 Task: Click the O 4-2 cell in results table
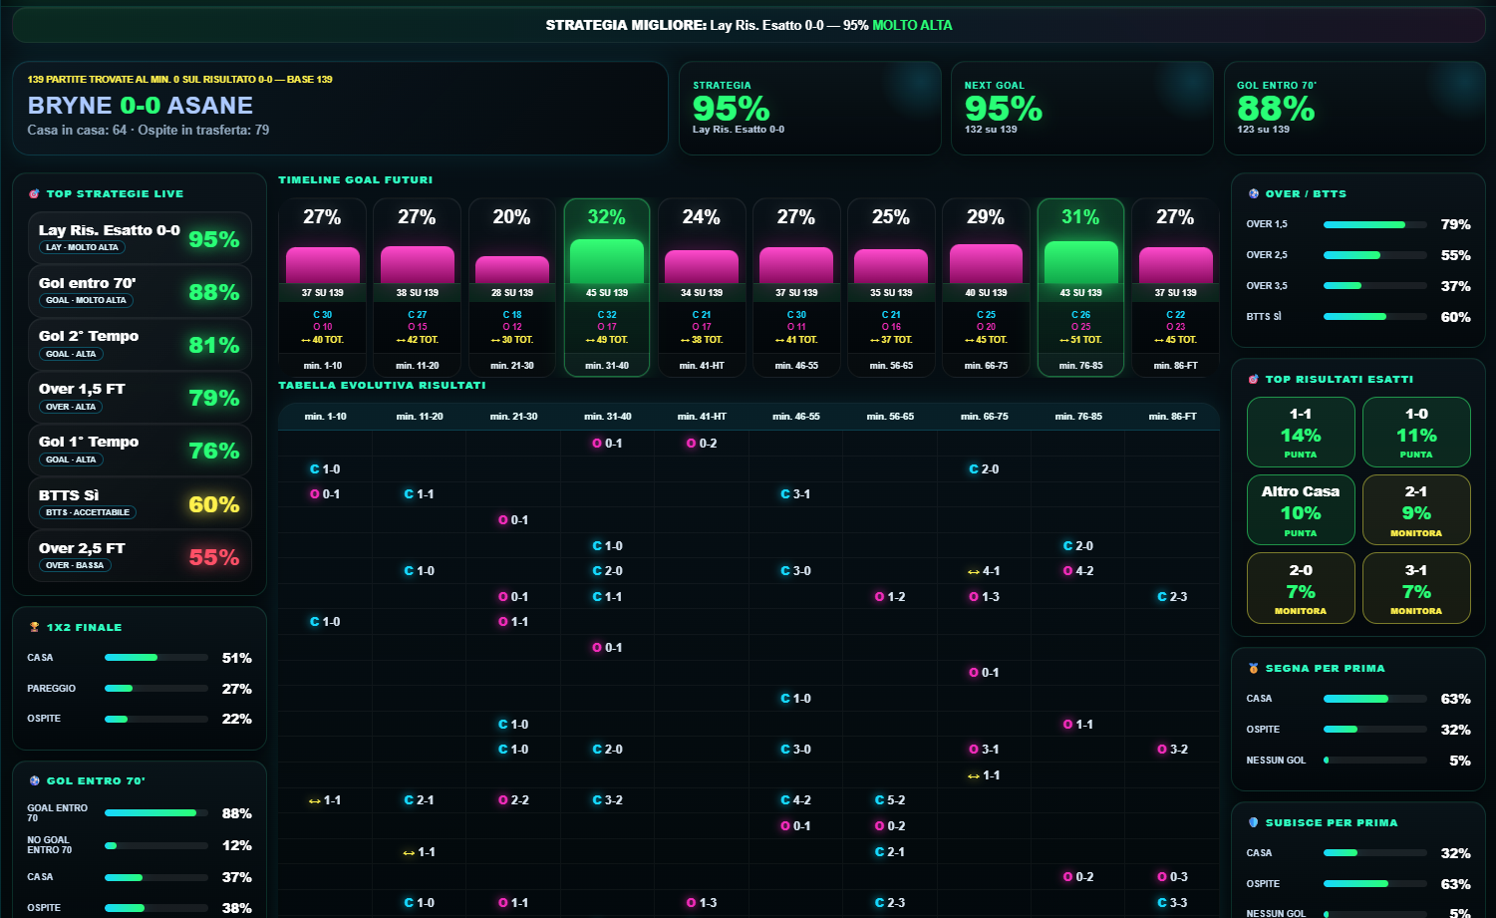(x=1078, y=571)
